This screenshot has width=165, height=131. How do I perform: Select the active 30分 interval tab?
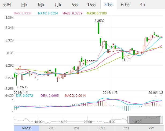coord(109,5)
